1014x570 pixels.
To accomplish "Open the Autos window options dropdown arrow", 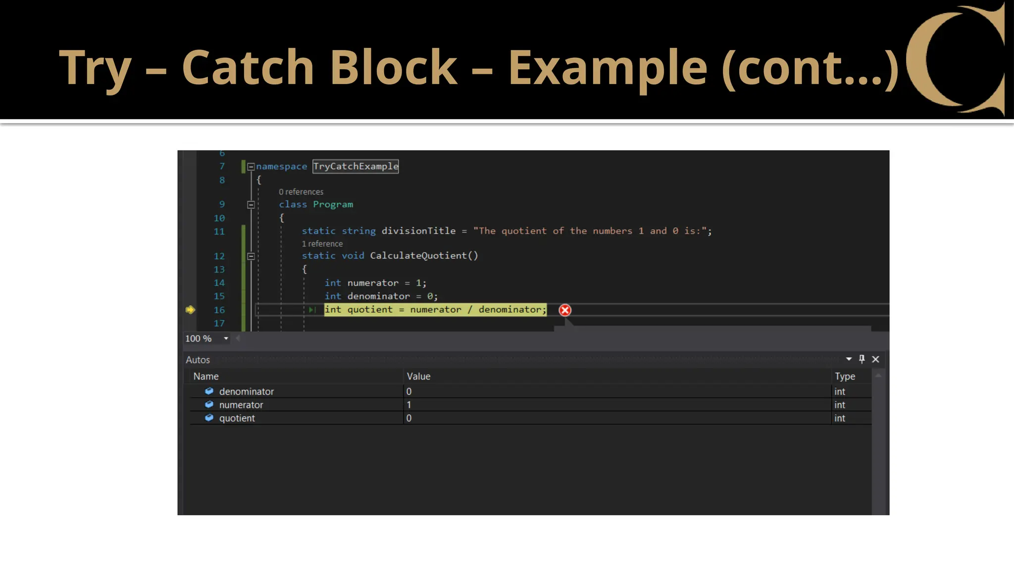I will (x=849, y=359).
